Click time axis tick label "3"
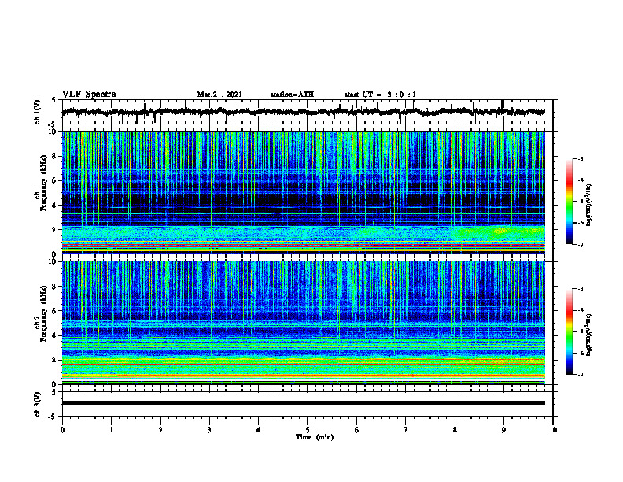The image size is (623, 482). point(209,430)
